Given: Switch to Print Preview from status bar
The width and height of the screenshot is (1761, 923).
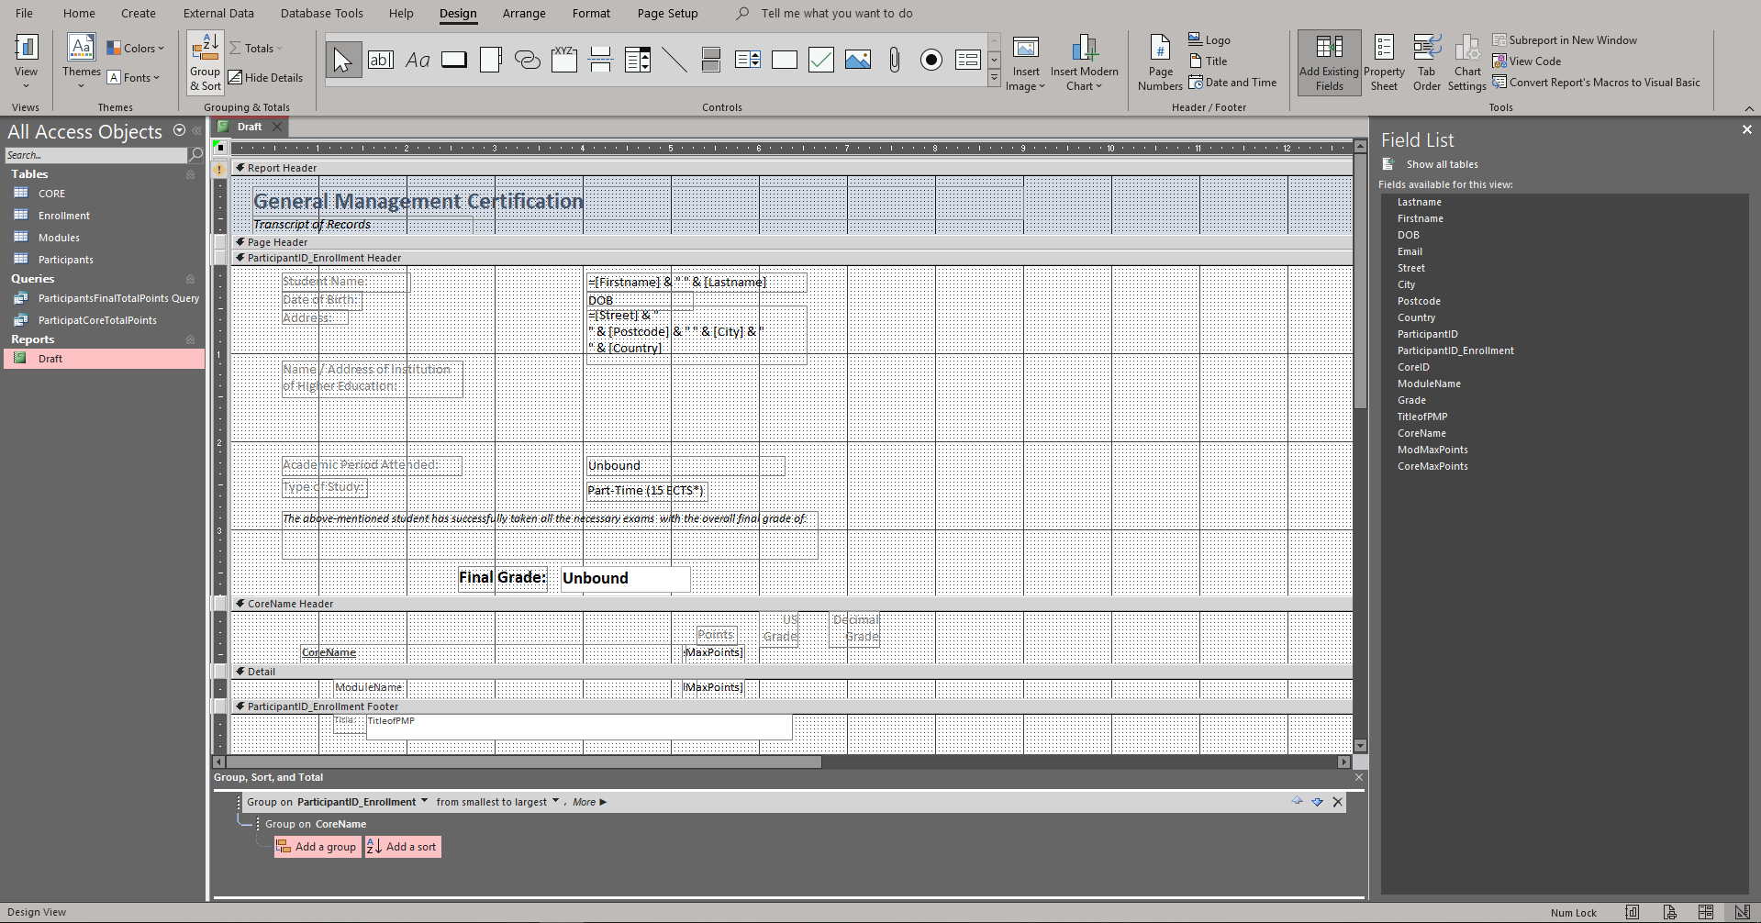Looking at the screenshot, I should click(x=1669, y=912).
